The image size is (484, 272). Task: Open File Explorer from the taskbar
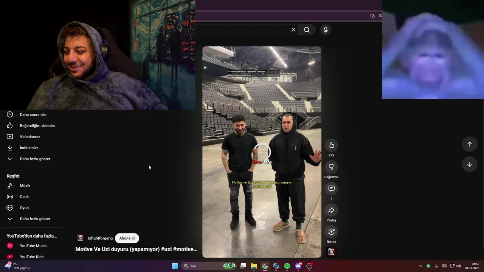click(254, 266)
